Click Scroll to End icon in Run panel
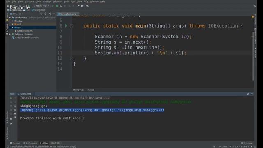The height and width of the screenshot is (148, 263). (15, 110)
